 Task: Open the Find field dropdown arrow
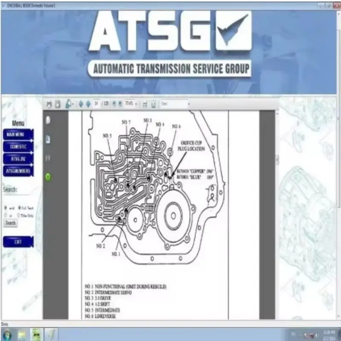(x=189, y=104)
